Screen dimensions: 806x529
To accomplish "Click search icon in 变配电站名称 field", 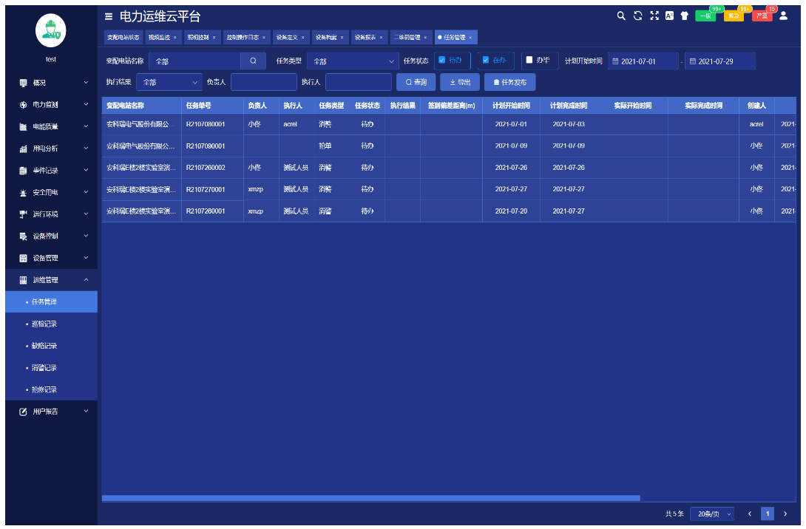I will click(x=253, y=61).
